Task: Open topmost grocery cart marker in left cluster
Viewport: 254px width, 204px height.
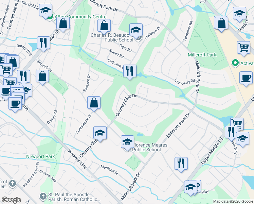Action: click(2, 59)
